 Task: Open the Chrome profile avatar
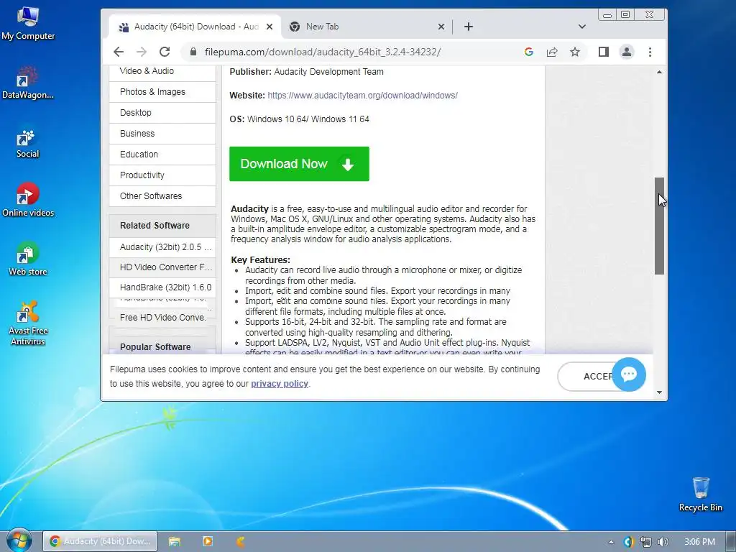click(x=627, y=52)
